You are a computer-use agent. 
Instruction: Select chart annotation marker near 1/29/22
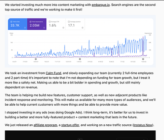[x=80, y=59]
